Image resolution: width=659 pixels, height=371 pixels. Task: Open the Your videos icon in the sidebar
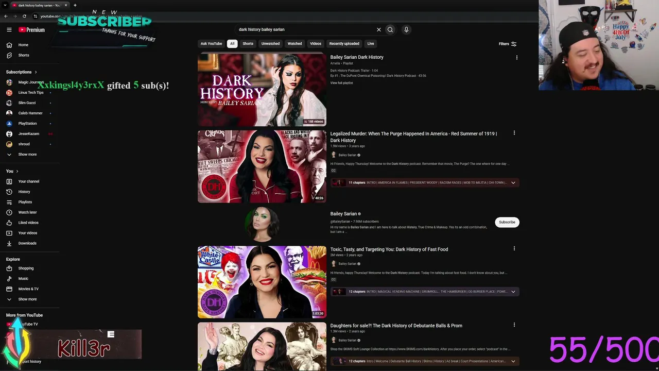point(9,233)
